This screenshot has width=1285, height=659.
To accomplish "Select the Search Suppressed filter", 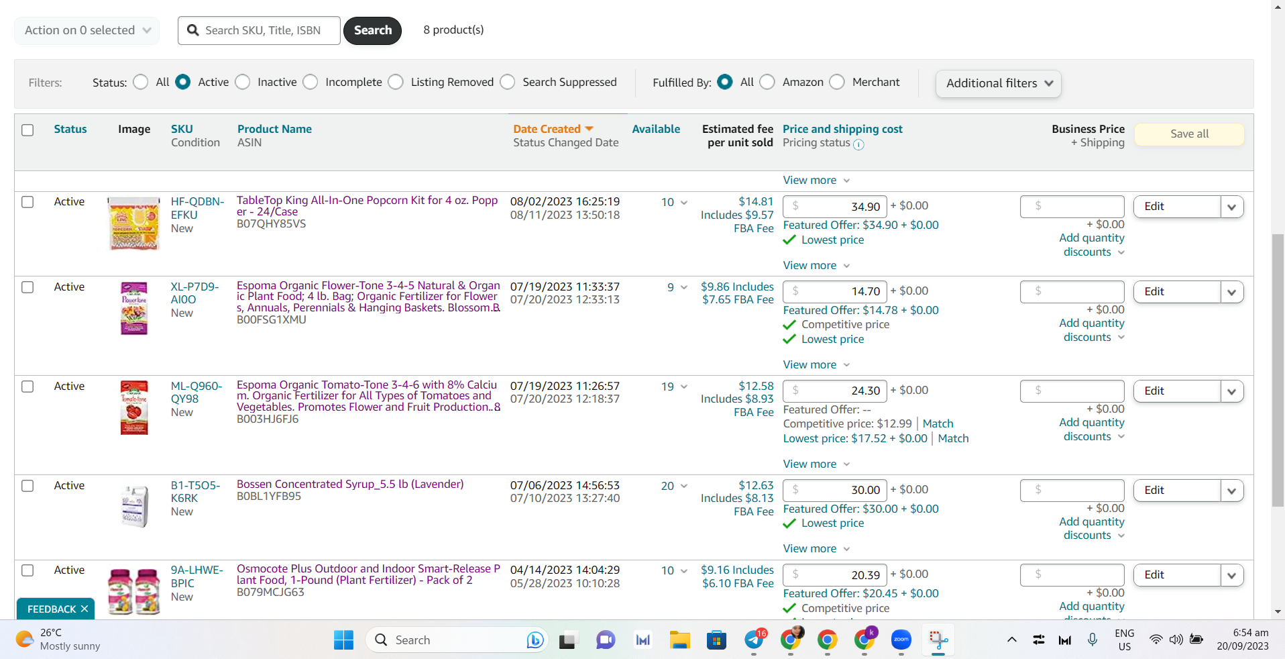I will pyautogui.click(x=508, y=82).
